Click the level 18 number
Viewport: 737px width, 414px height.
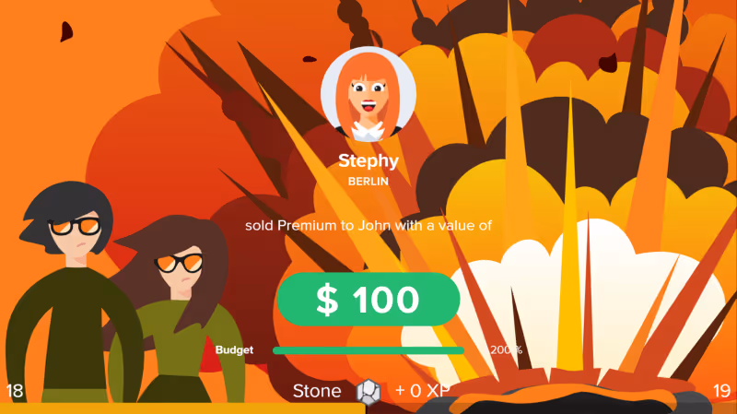pyautogui.click(x=14, y=391)
